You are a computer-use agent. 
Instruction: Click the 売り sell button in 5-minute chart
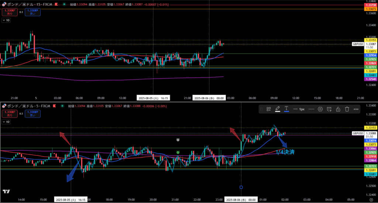(x=10, y=114)
